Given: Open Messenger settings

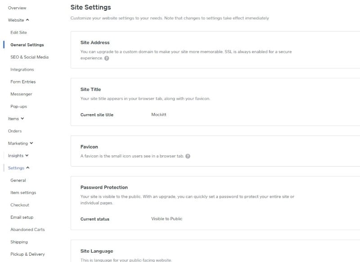Looking at the screenshot, I should [x=21, y=94].
